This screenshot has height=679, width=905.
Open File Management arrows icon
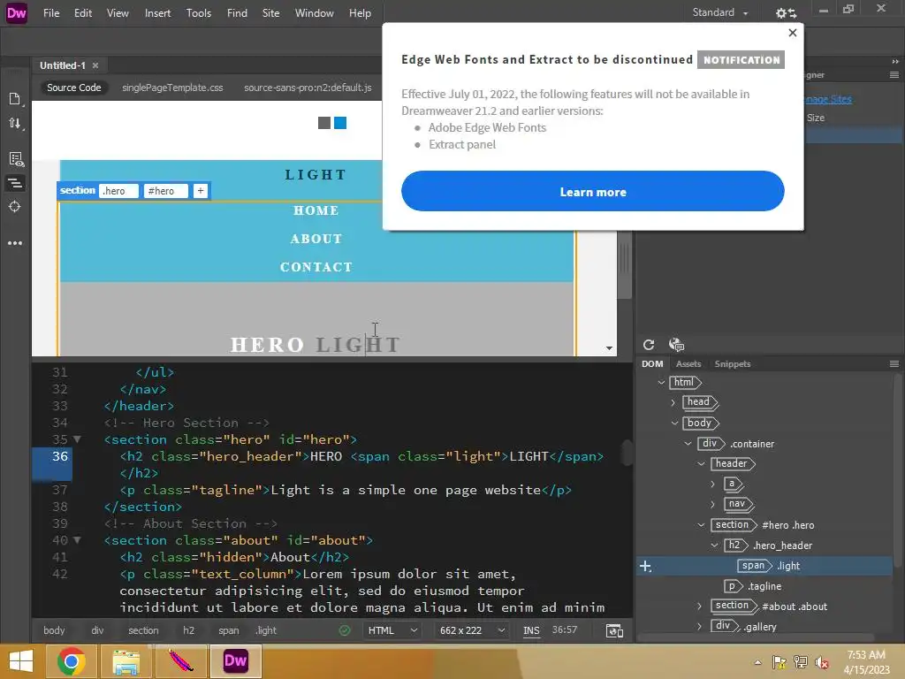[x=15, y=123]
